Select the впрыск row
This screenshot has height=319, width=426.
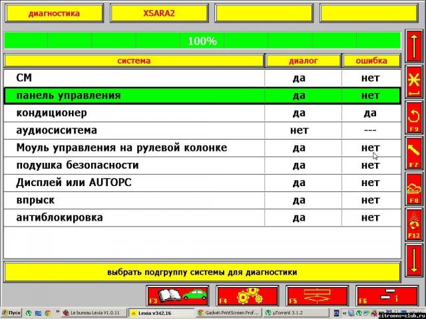click(202, 200)
